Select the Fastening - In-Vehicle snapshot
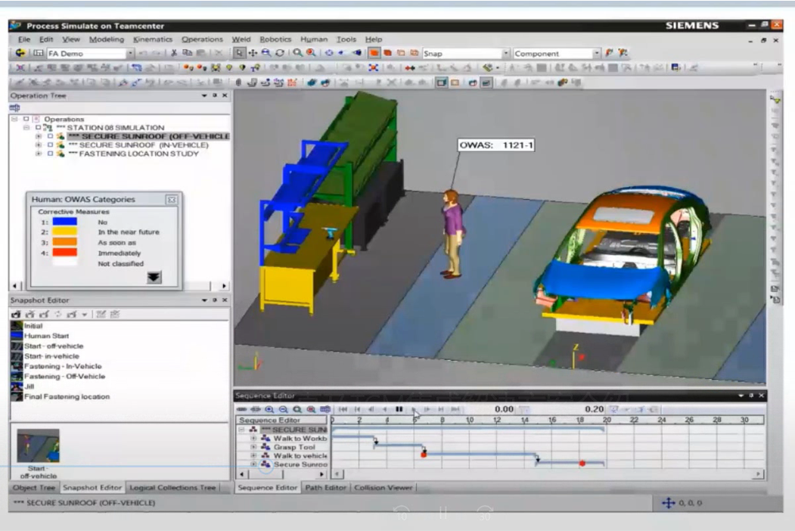The image size is (795, 531). pos(62,366)
